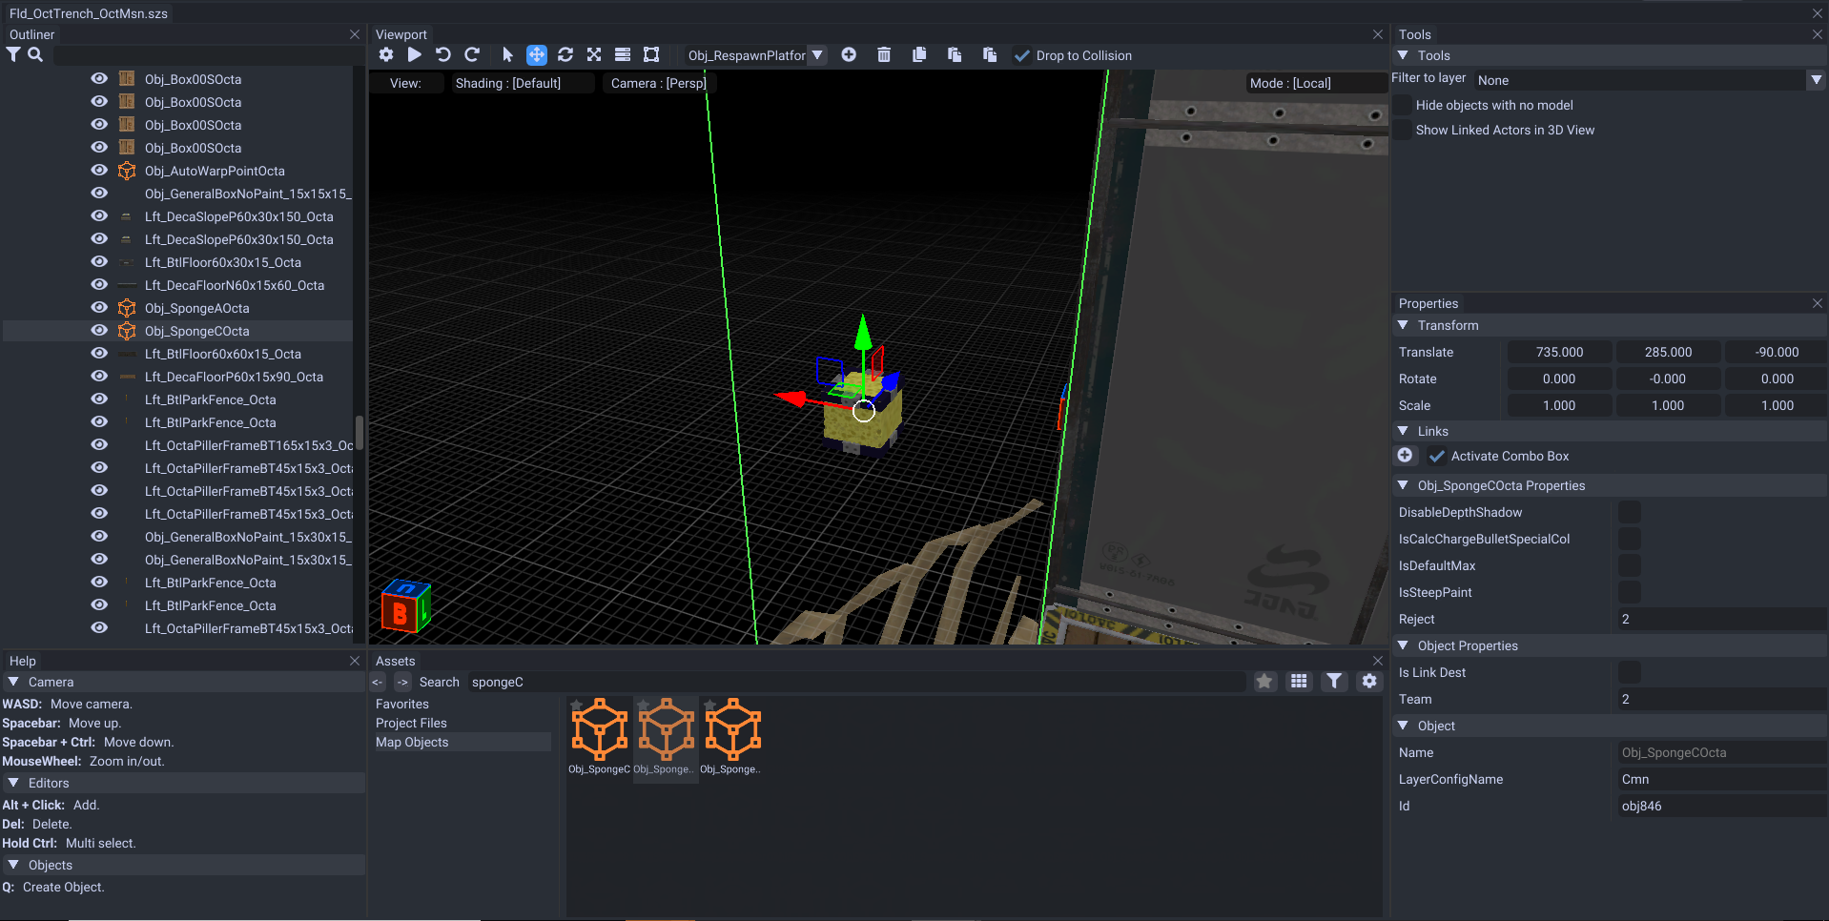Copy the selected object
This screenshot has width=1829, height=921.
point(919,55)
